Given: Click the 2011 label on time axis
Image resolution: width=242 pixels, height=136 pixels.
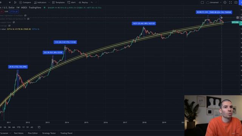Looking at the screenshot, I should tap(9, 122).
